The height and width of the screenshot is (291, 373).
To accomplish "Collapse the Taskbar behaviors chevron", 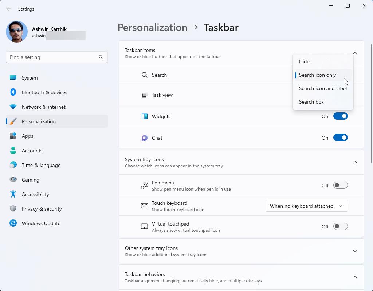I will [355, 277].
